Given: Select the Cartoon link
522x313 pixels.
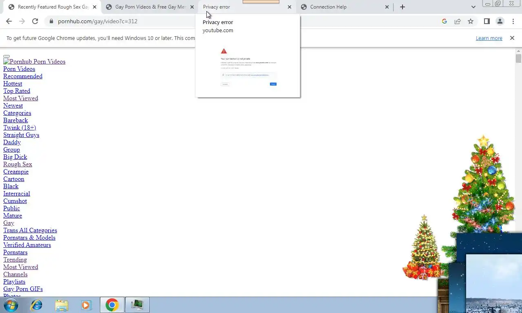Looking at the screenshot, I should click(14, 179).
